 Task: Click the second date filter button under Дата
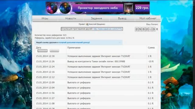pos(54,51)
